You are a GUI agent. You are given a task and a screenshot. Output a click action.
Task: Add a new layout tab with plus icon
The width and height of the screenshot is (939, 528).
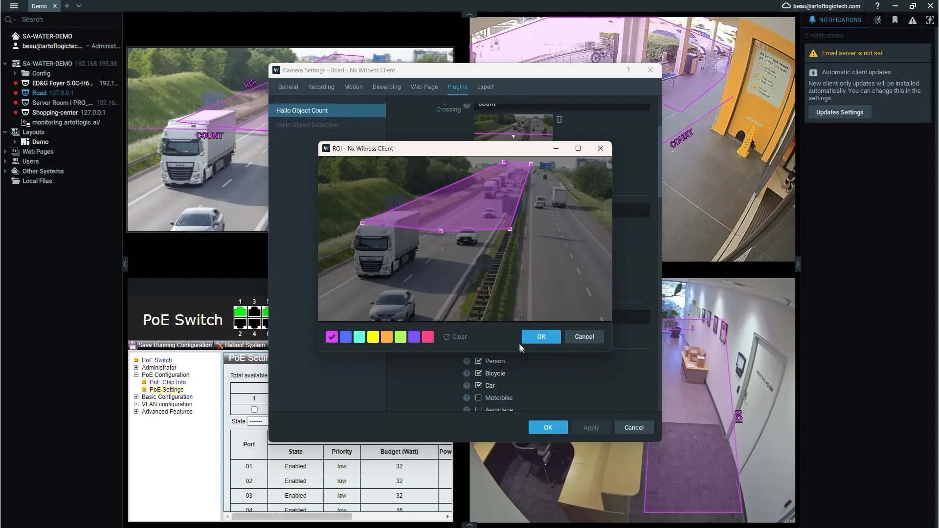tap(67, 6)
